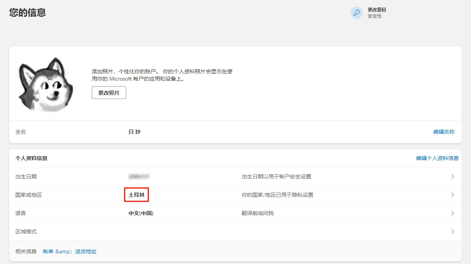Click the 中文(中国) language value
The height and width of the screenshot is (264, 471).
point(141,213)
